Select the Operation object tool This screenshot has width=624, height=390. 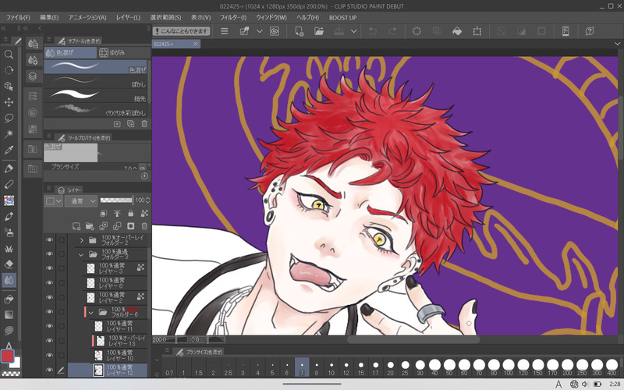pos(9,87)
